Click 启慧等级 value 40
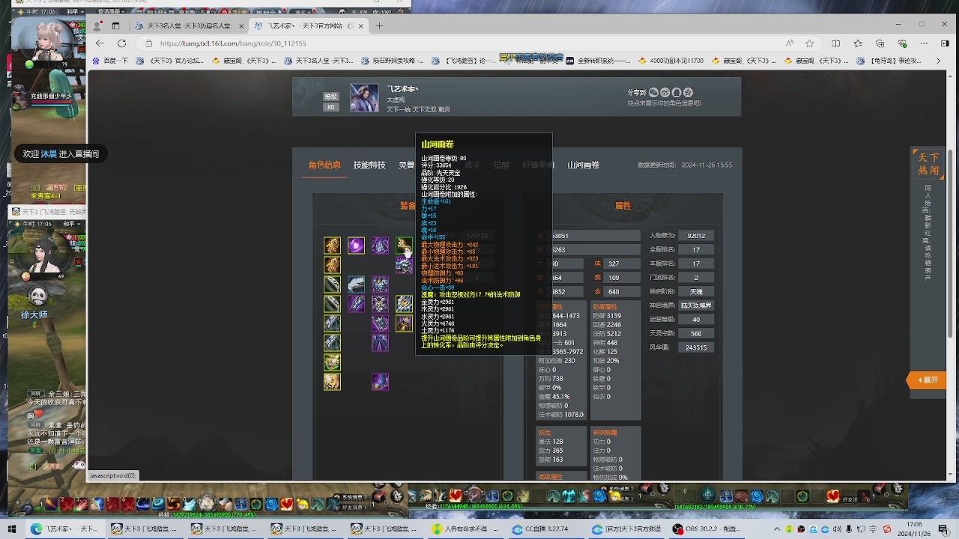This screenshot has width=959, height=539. click(x=696, y=320)
